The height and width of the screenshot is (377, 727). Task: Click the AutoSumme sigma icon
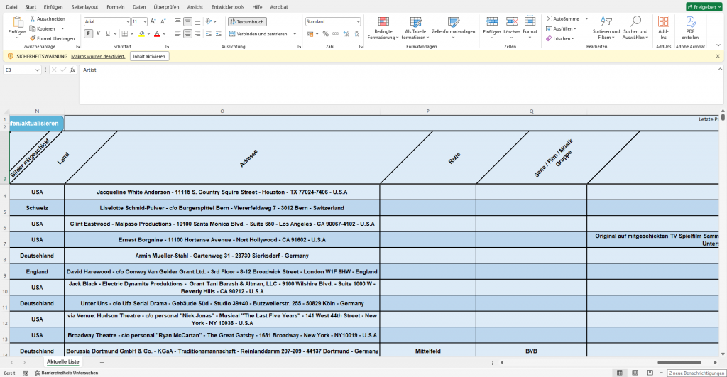(x=549, y=18)
